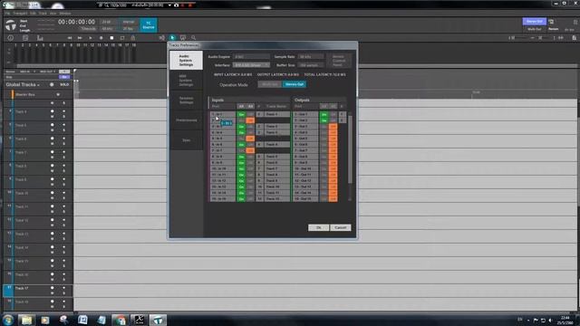580x326 pixels.
Task: Click the Device Control Panel button
Action: click(x=339, y=61)
